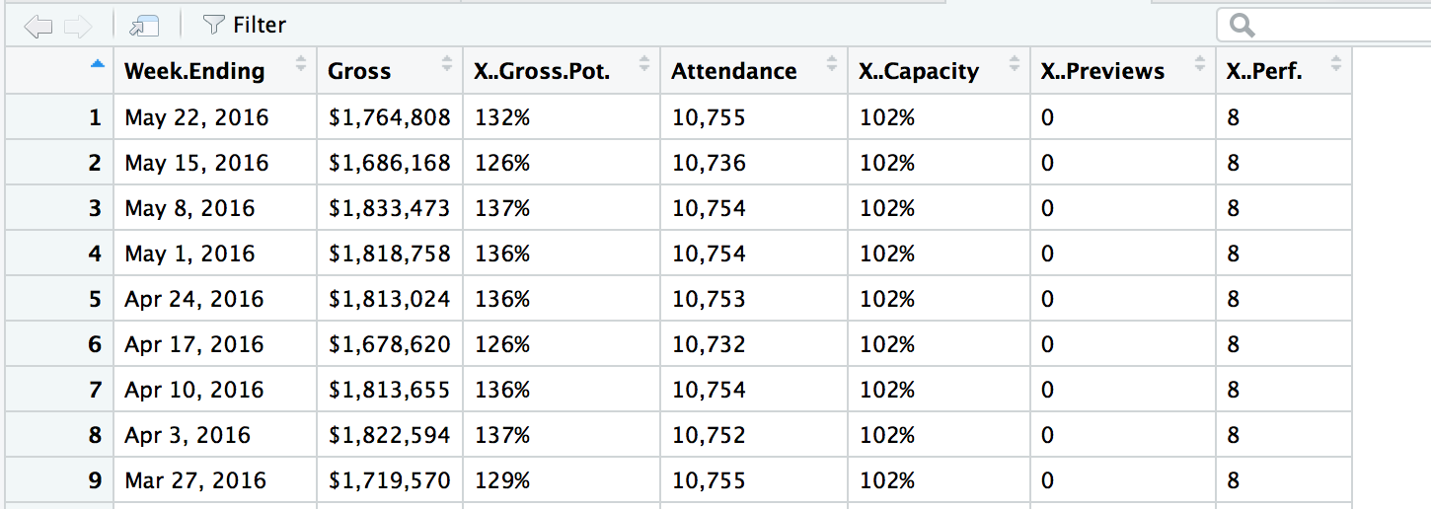Click the back navigation arrow
1431x509 pixels.
pyautogui.click(x=38, y=26)
